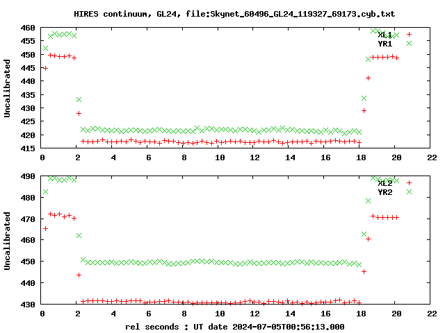Click the YR1 legend label
Viewport: 445px width, 333px height.
click(385, 44)
